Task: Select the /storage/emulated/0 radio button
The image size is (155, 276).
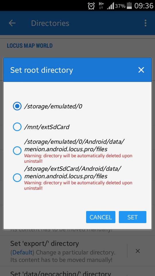Action: (x=17, y=106)
